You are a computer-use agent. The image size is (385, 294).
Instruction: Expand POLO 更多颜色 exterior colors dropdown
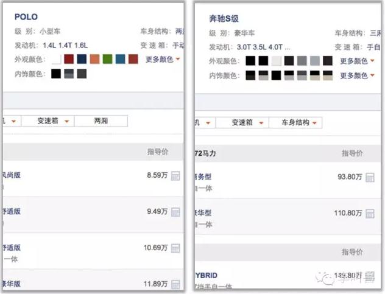163,59
